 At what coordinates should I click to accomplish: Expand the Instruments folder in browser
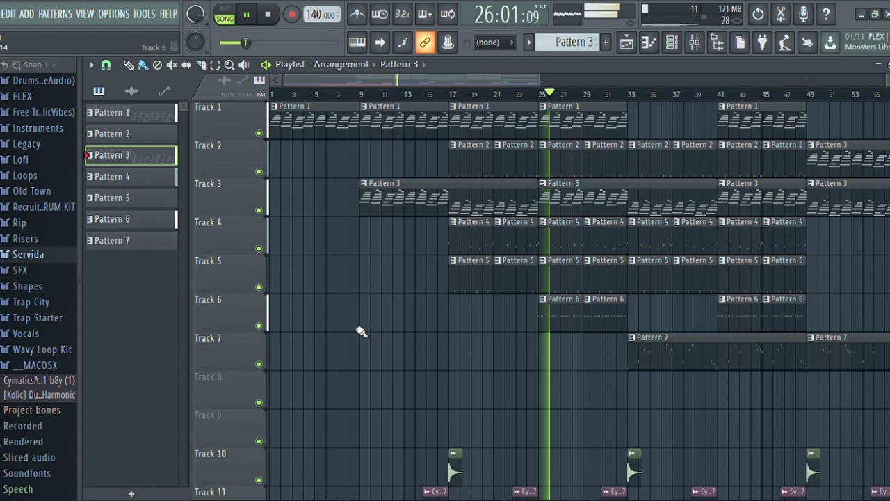click(38, 128)
